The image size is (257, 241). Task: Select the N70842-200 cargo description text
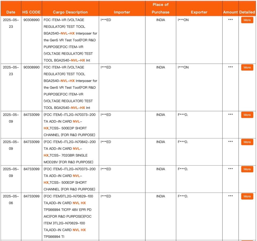click(x=70, y=152)
